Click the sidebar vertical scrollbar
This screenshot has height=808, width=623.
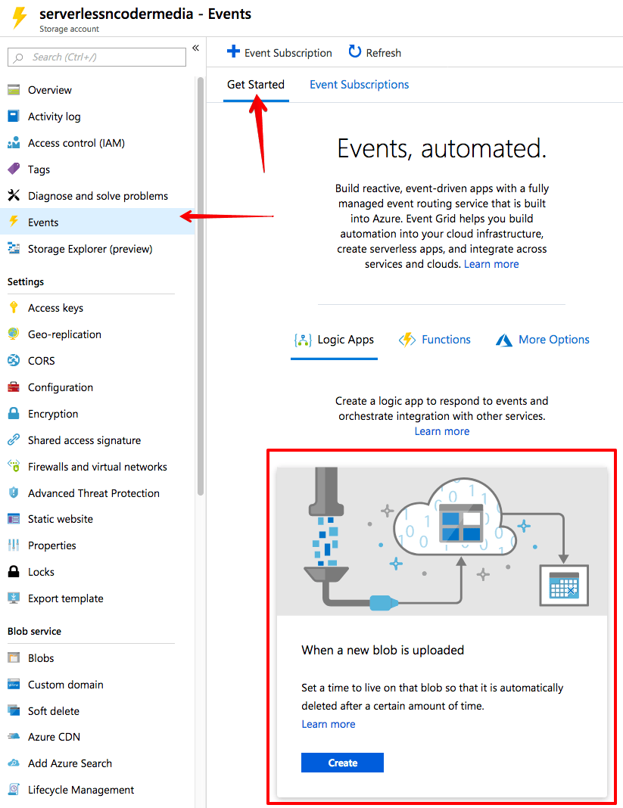point(201,287)
